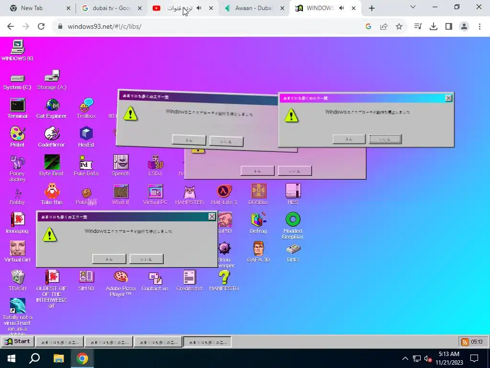Open Chrome three-dot menu
The width and height of the screenshot is (490, 368).
(479, 27)
